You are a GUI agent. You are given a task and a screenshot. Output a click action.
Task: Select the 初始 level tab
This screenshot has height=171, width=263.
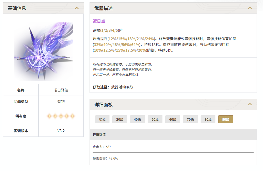(x=102, y=119)
